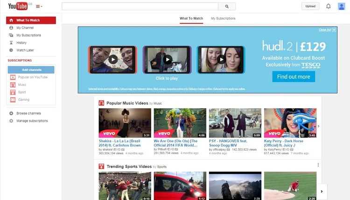Show next Trending Sports Videos with arrow
350x200 pixels.
pyautogui.click(x=322, y=191)
